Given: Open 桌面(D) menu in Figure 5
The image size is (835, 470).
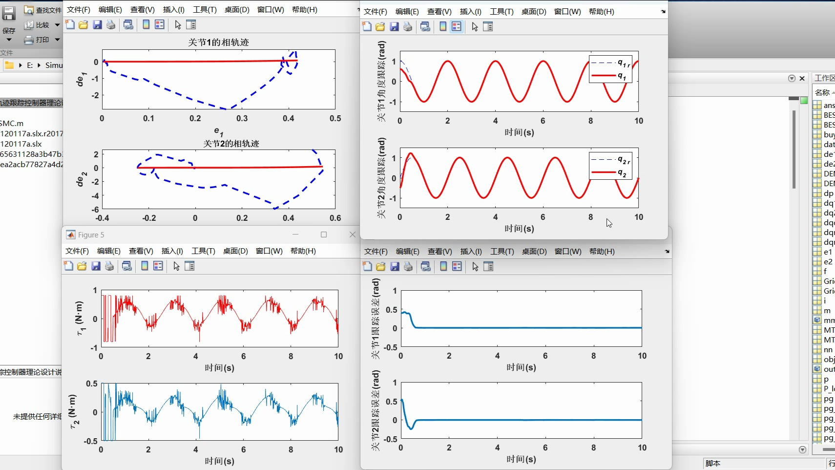Looking at the screenshot, I should [235, 251].
